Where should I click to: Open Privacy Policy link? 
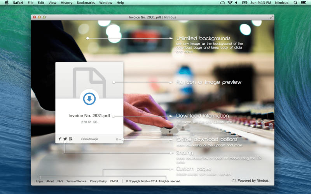click(98, 181)
